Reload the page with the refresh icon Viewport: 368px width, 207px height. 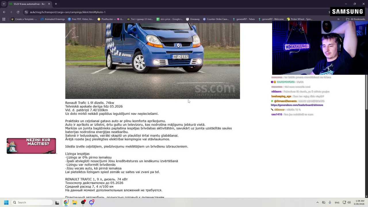click(18, 12)
